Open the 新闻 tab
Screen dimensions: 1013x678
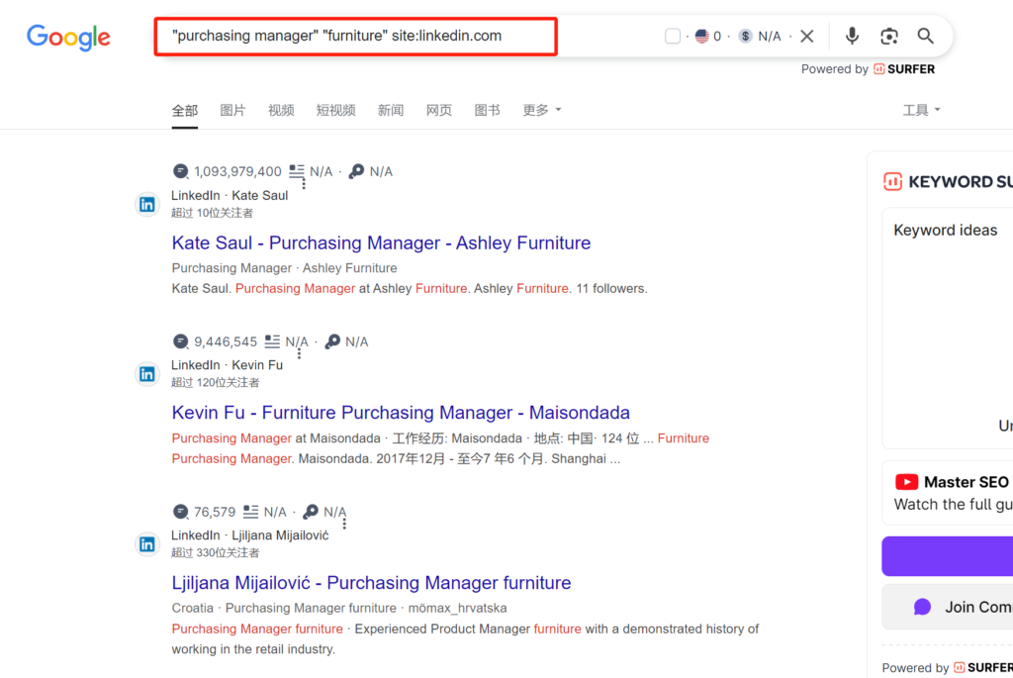[x=390, y=111]
